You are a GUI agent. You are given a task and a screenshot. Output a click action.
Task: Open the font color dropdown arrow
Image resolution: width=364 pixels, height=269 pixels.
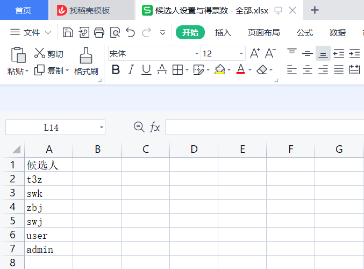tap(250, 70)
